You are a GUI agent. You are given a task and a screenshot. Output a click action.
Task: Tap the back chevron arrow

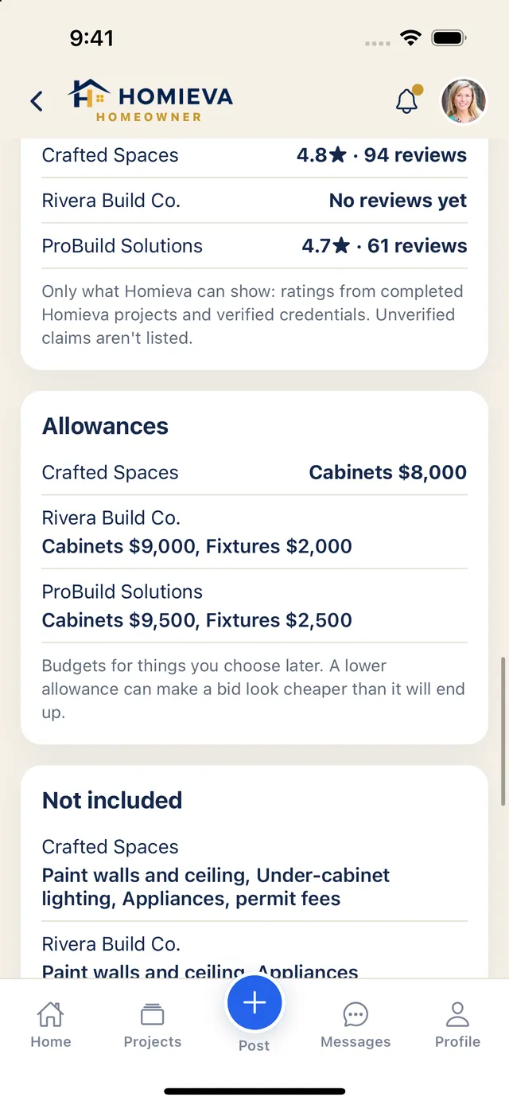pos(37,101)
